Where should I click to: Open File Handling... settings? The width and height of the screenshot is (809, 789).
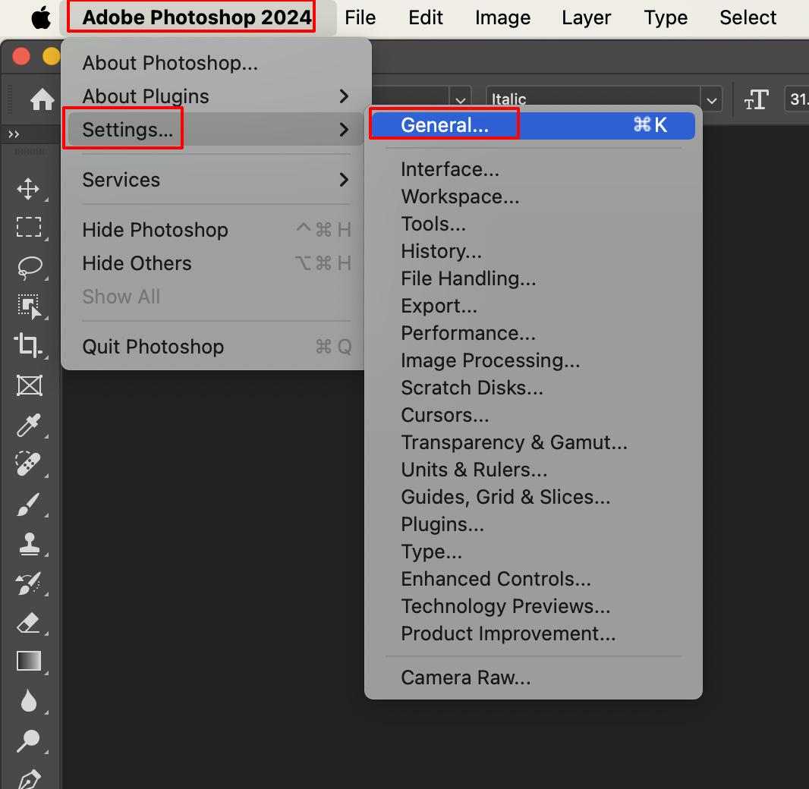(534, 278)
